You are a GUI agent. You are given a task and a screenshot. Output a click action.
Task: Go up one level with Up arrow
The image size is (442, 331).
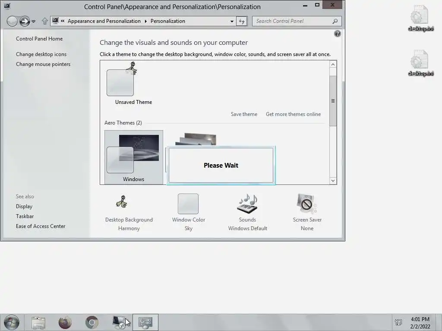(44, 21)
